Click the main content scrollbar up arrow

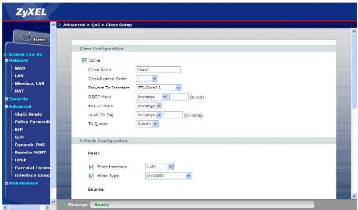[x=354, y=31]
